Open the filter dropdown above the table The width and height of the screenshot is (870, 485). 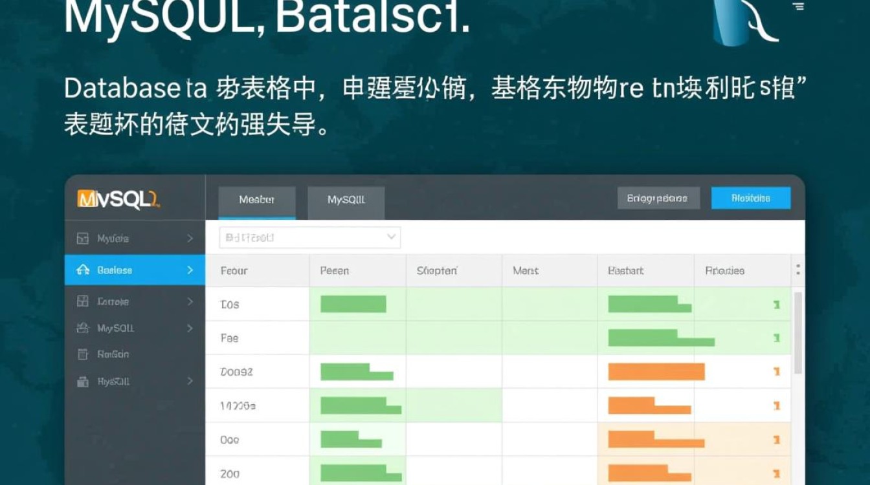(309, 237)
